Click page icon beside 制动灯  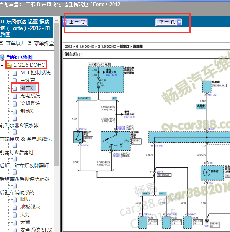(15, 111)
